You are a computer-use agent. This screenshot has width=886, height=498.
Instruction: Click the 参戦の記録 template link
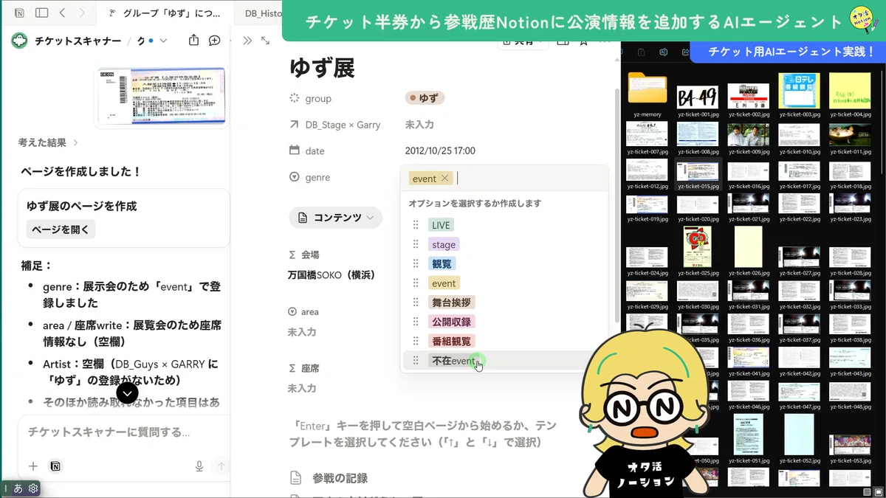point(340,478)
